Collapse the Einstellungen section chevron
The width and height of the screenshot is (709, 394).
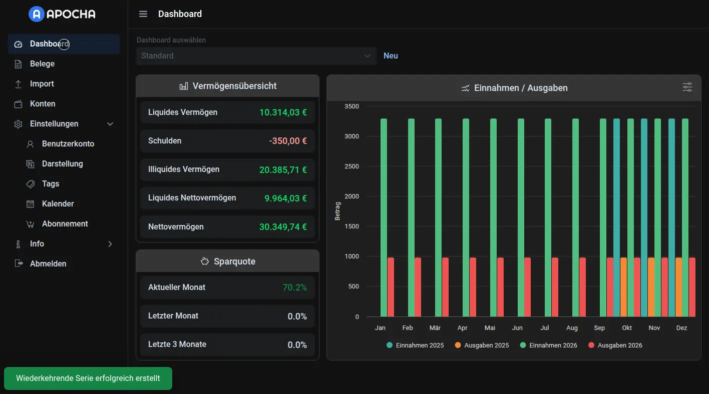110,124
